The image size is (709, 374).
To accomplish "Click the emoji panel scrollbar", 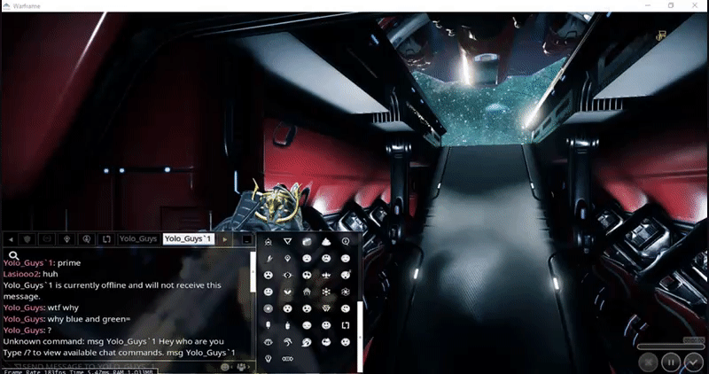I will 360,337.
